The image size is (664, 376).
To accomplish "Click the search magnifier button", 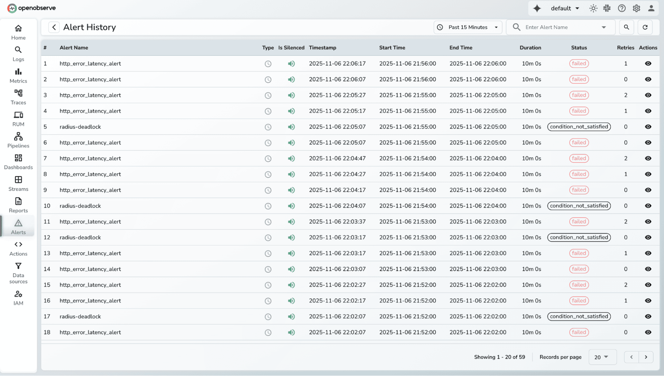I will pyautogui.click(x=626, y=27).
